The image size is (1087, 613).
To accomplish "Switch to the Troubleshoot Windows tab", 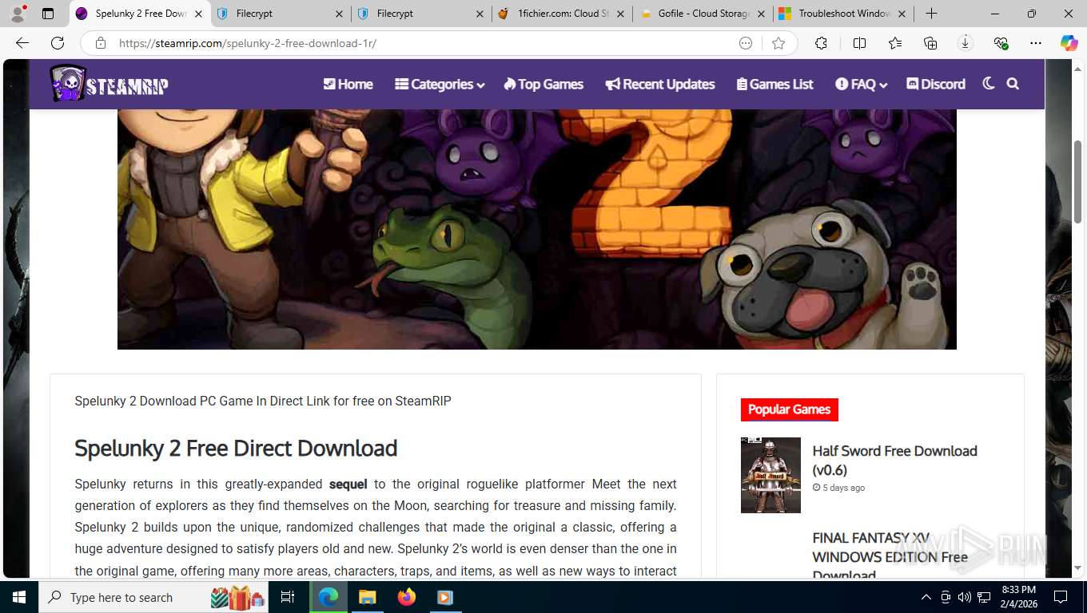I will tap(842, 14).
